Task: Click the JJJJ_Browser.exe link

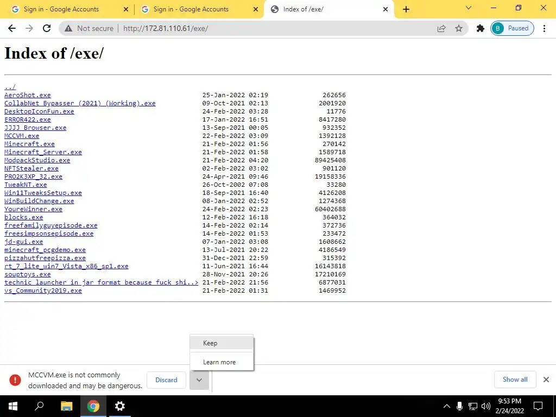Action: (x=35, y=128)
